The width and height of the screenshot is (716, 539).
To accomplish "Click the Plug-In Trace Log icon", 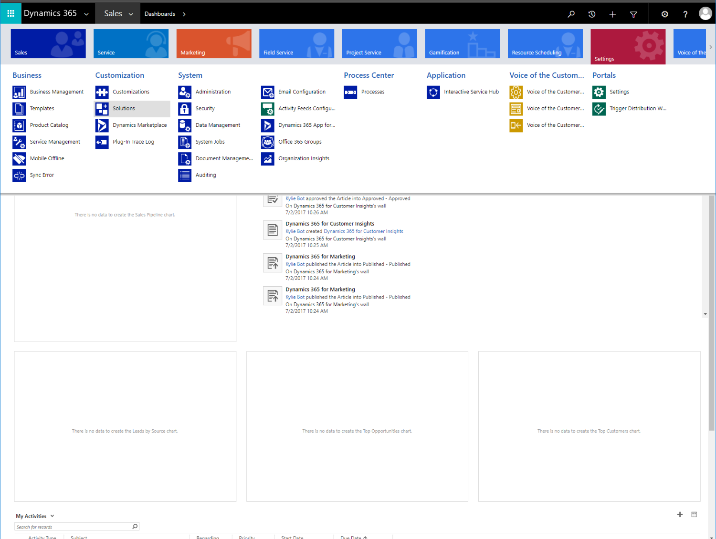I will pyautogui.click(x=102, y=142).
